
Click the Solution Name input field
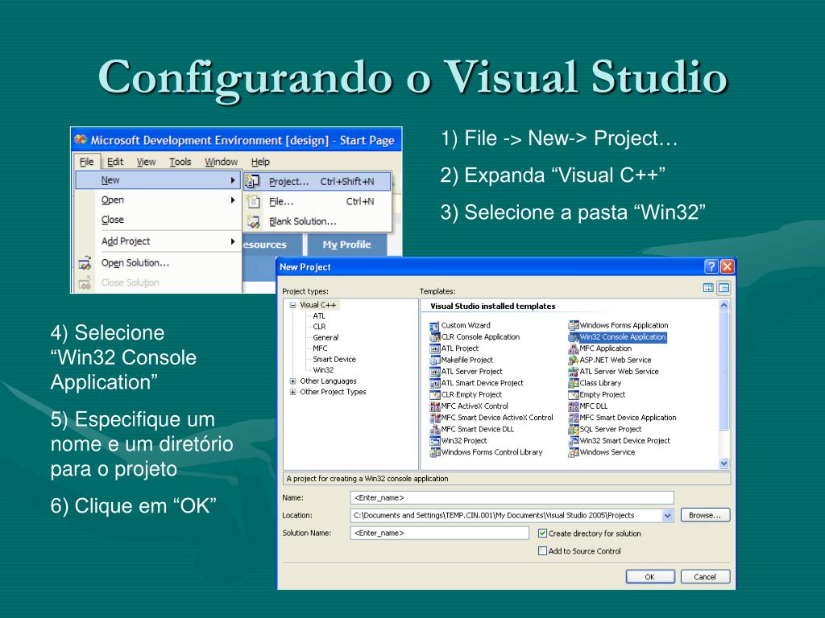click(439, 533)
